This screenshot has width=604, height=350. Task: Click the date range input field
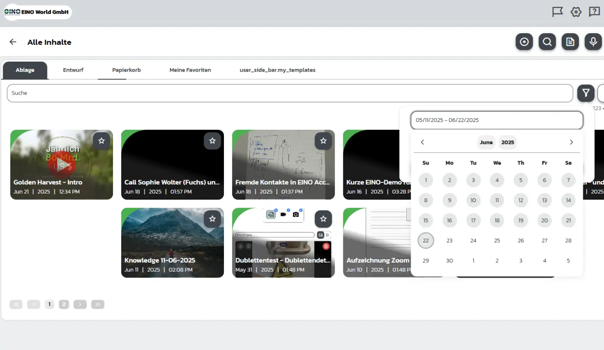[497, 120]
